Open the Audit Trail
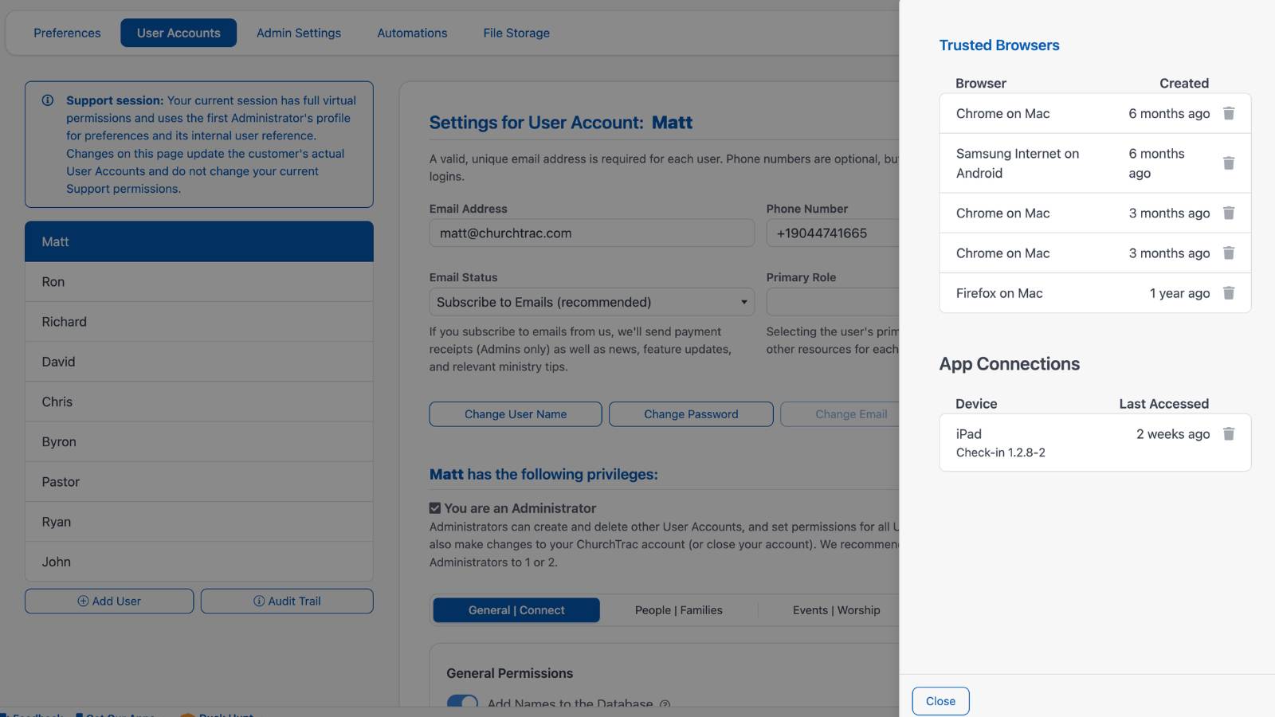This screenshot has width=1275, height=717. (287, 601)
